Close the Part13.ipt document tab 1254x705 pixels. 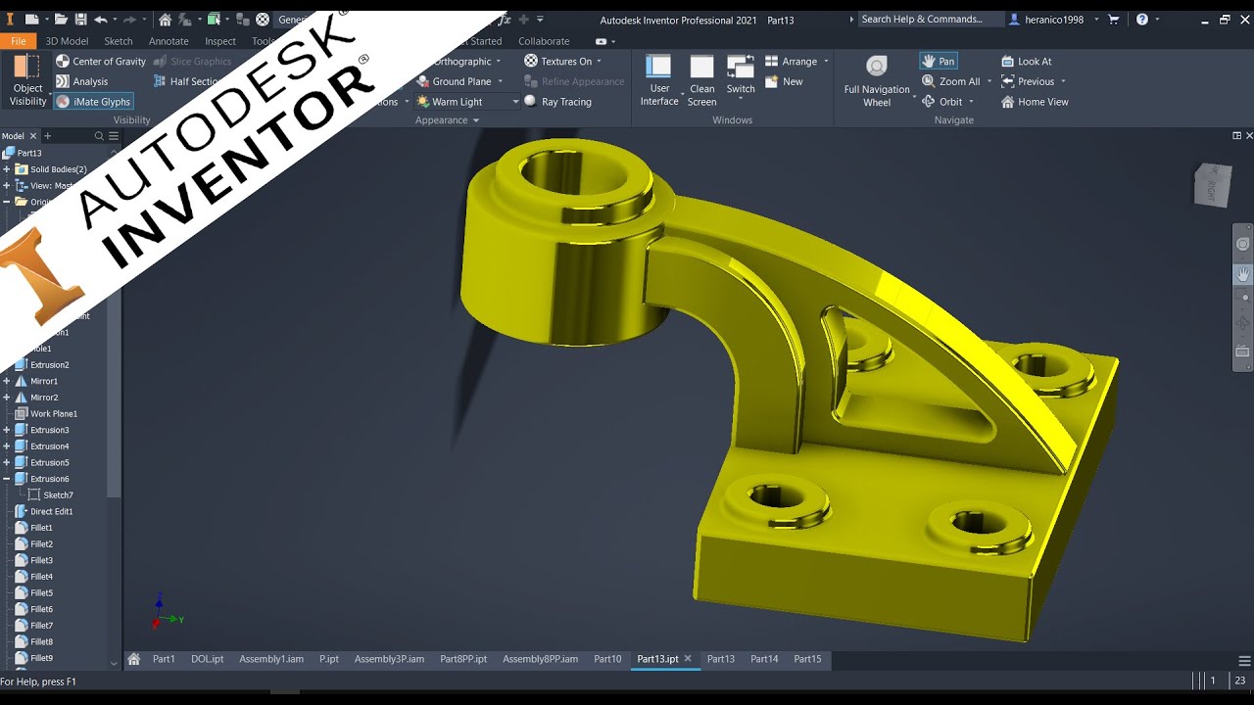click(x=688, y=659)
